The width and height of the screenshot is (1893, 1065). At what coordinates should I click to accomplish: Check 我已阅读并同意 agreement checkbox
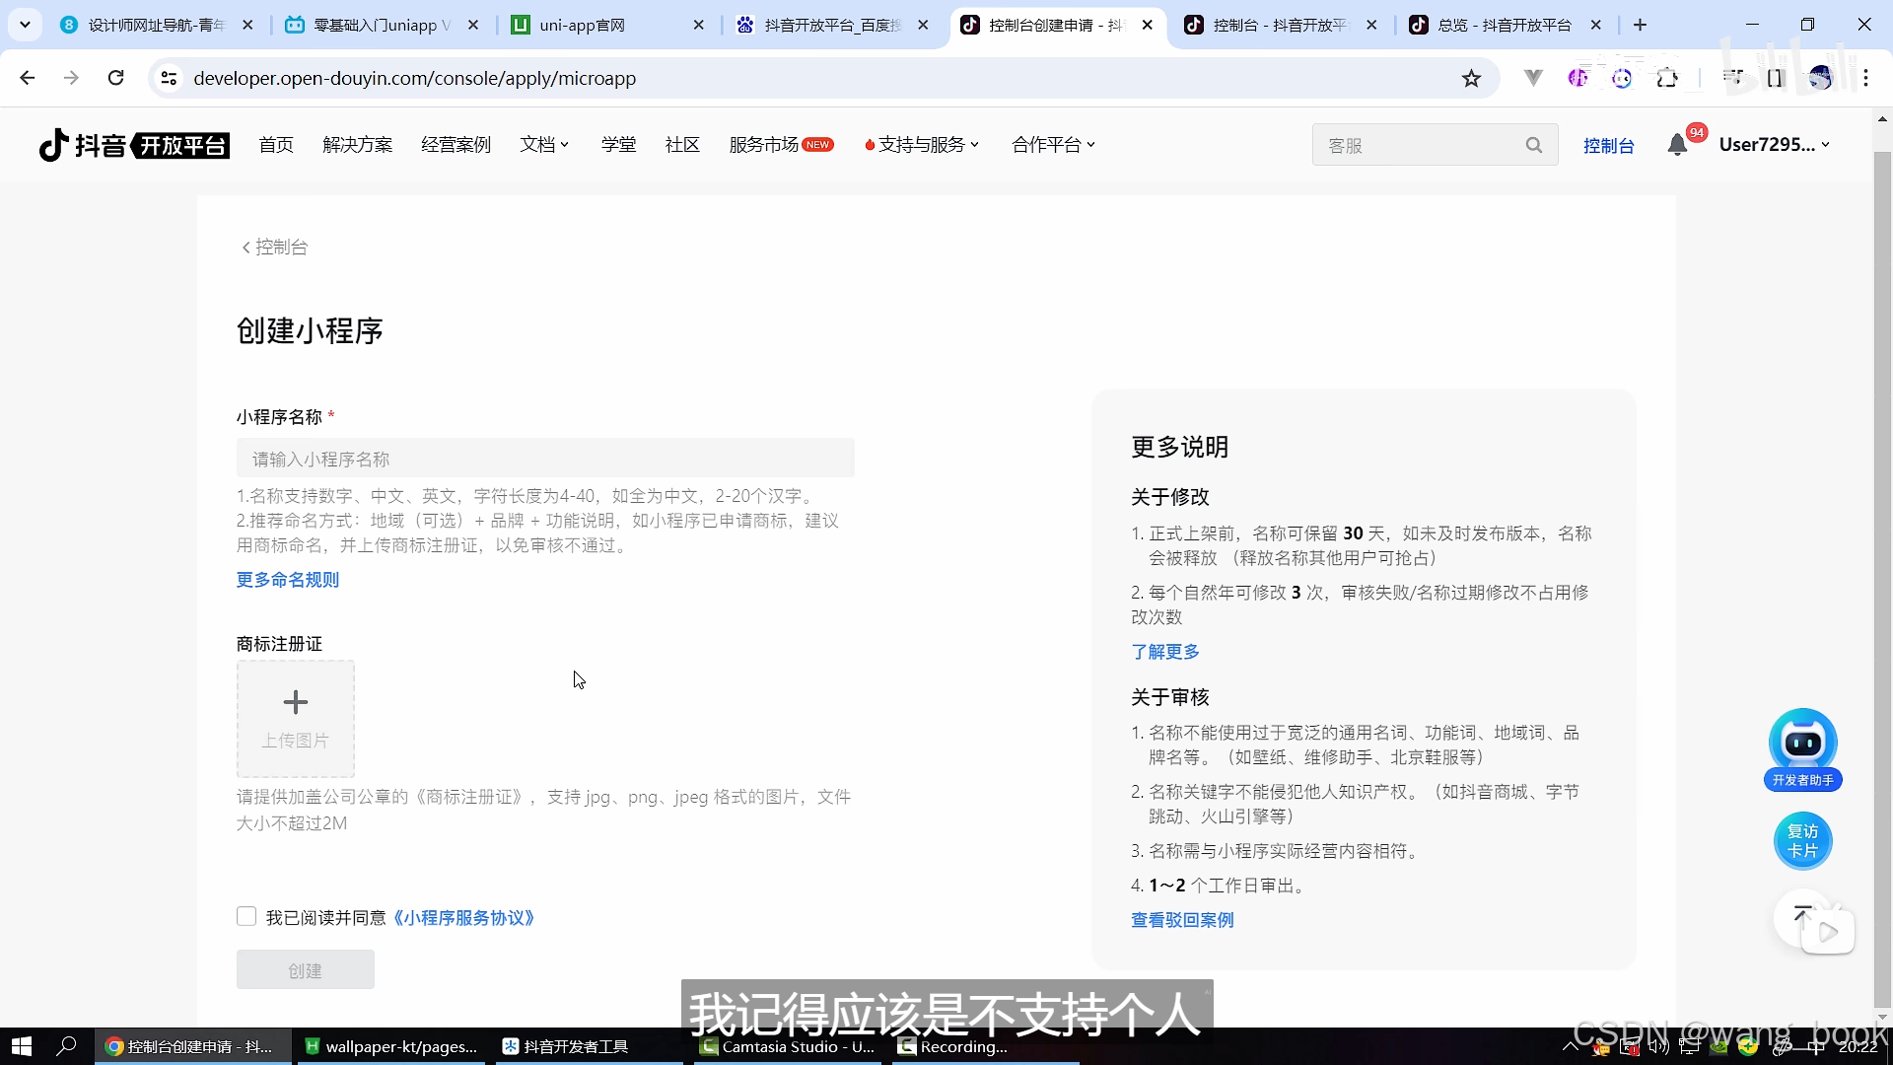(x=246, y=916)
